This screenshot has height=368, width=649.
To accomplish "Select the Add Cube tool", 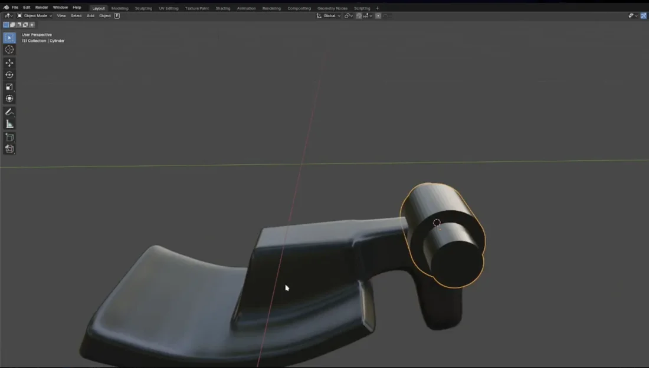I will [9, 137].
